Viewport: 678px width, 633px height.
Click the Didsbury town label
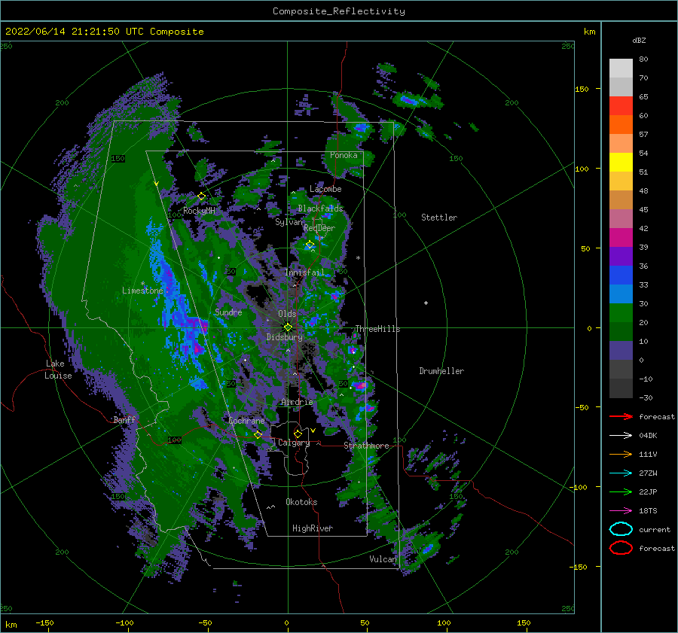[x=284, y=337]
